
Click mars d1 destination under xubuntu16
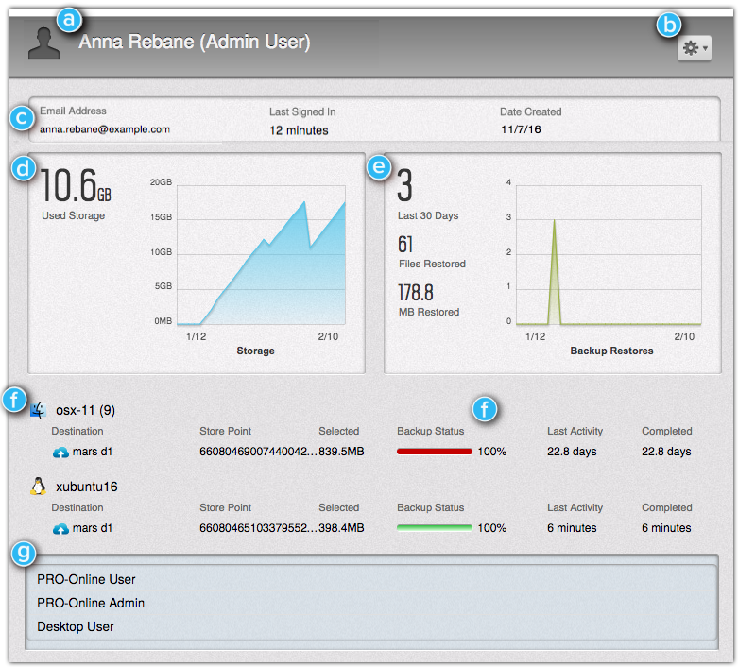pos(93,528)
